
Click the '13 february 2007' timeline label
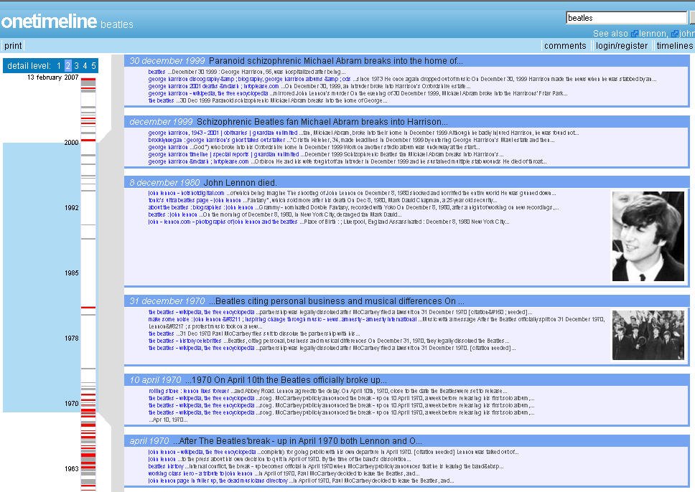52,77
